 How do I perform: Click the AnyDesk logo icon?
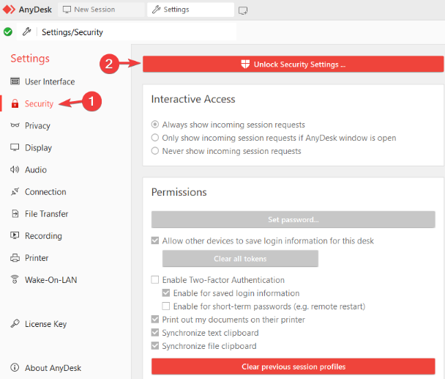pyautogui.click(x=9, y=10)
